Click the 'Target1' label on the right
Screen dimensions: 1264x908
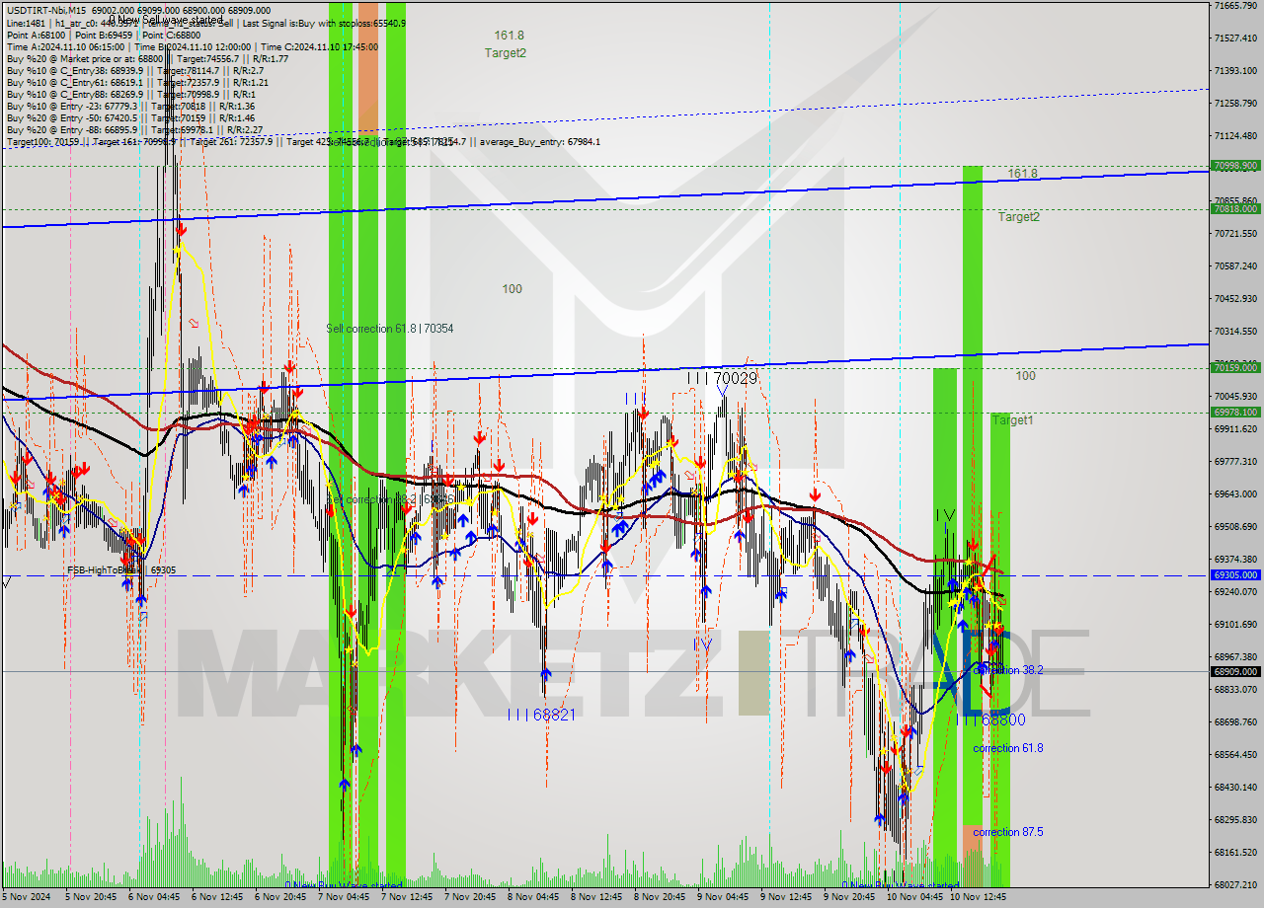click(1013, 420)
